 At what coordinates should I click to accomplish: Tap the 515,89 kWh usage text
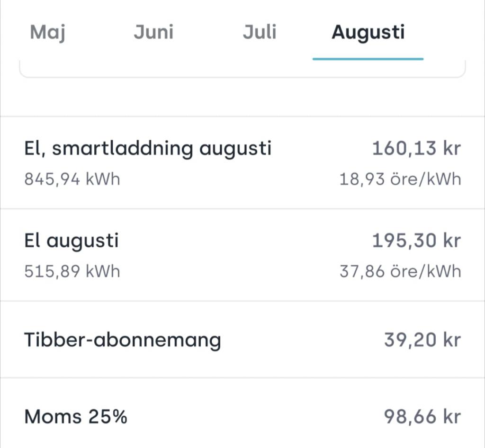72,271
